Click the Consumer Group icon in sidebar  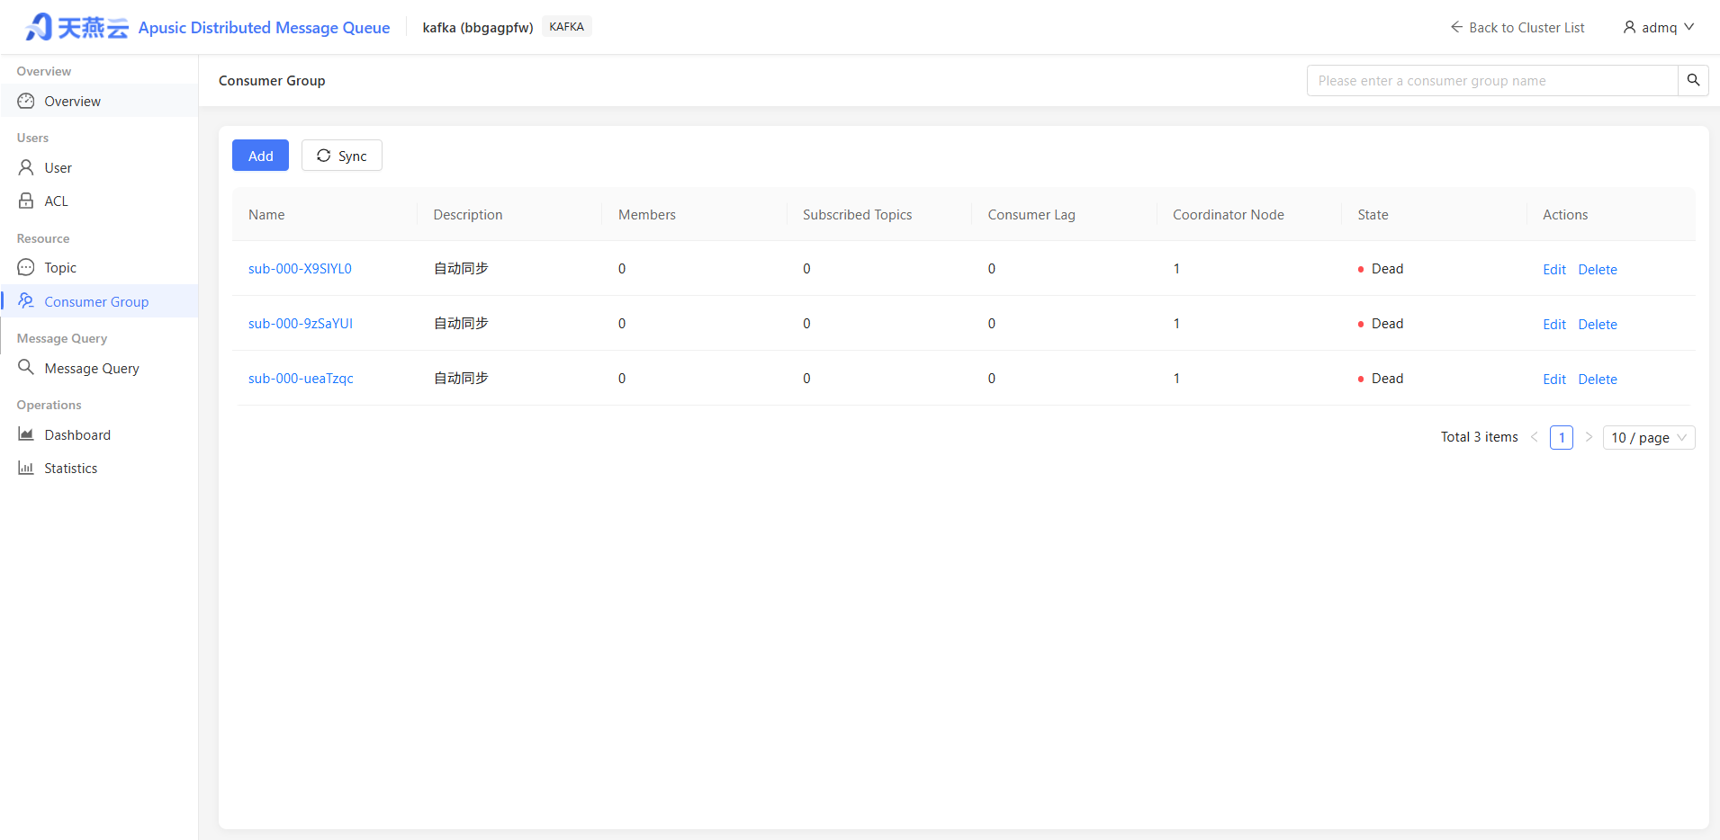click(26, 300)
